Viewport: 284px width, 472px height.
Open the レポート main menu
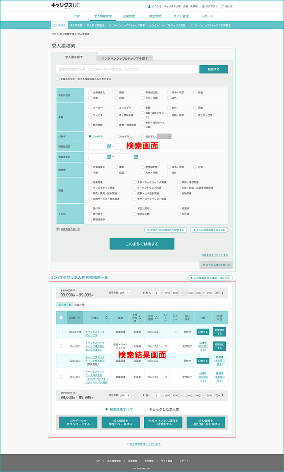pos(207,16)
